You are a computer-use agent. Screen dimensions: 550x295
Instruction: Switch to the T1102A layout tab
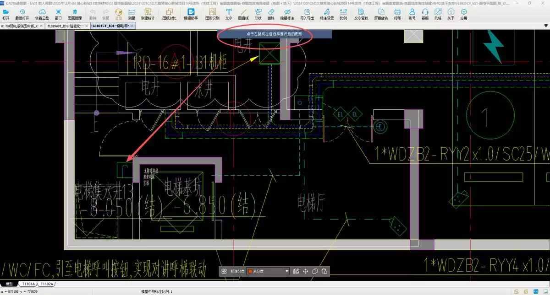tap(48, 284)
